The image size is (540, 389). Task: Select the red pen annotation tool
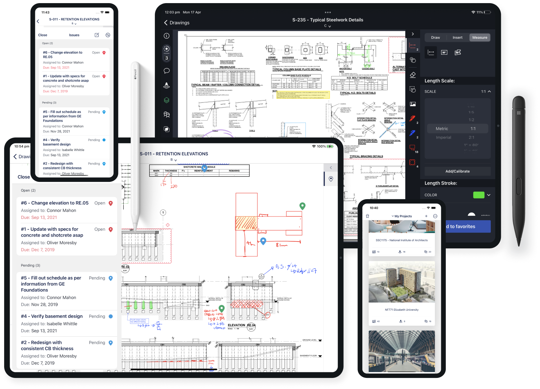pyautogui.click(x=412, y=118)
